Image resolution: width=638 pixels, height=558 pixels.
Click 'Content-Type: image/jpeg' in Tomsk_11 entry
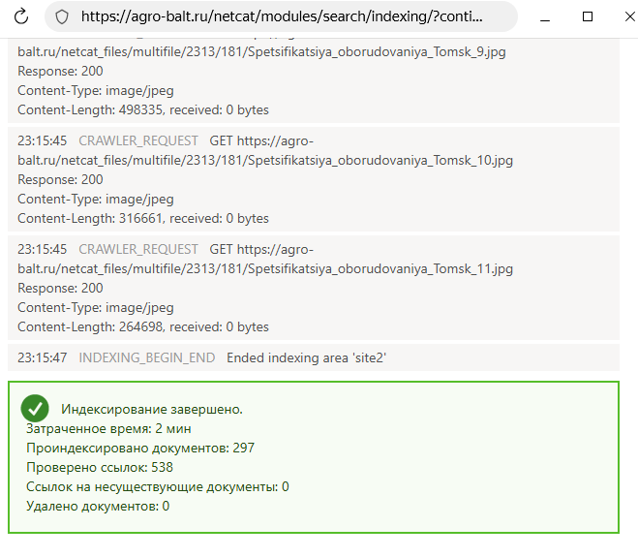point(96,308)
